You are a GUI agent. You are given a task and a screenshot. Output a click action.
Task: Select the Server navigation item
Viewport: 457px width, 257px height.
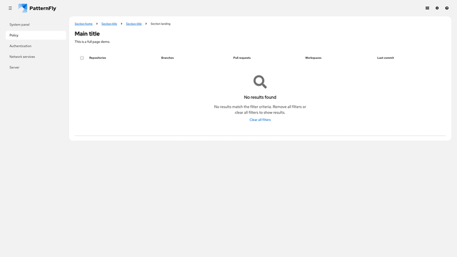pyautogui.click(x=14, y=67)
